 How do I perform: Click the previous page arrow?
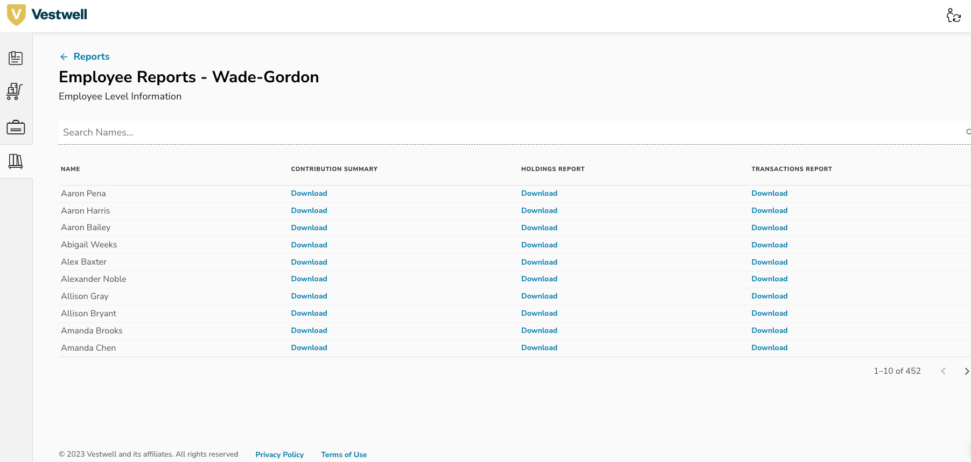click(943, 371)
